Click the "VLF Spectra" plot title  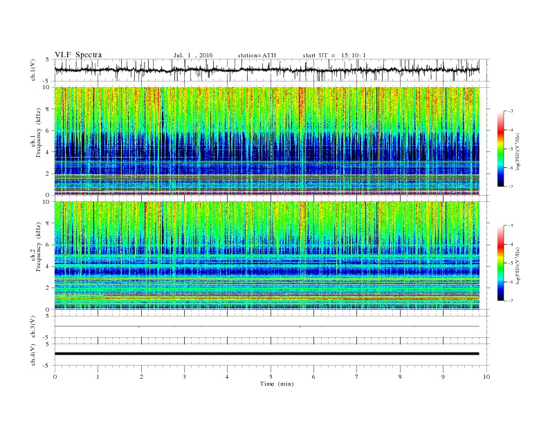[78, 55]
